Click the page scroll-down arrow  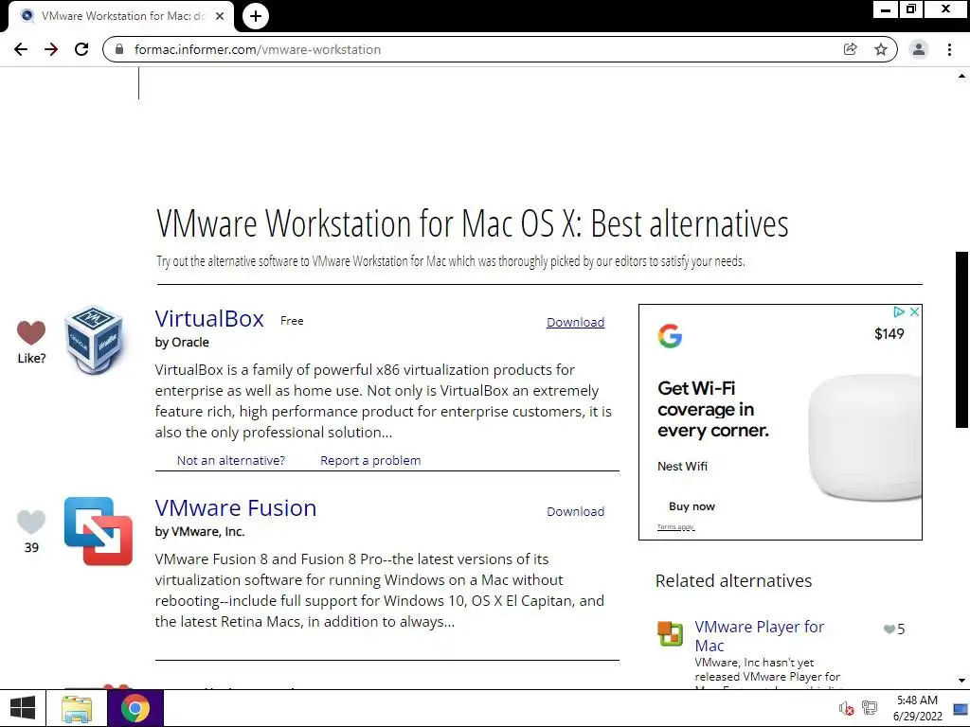point(962,681)
